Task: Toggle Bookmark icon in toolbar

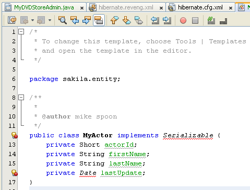Action: coord(139,20)
